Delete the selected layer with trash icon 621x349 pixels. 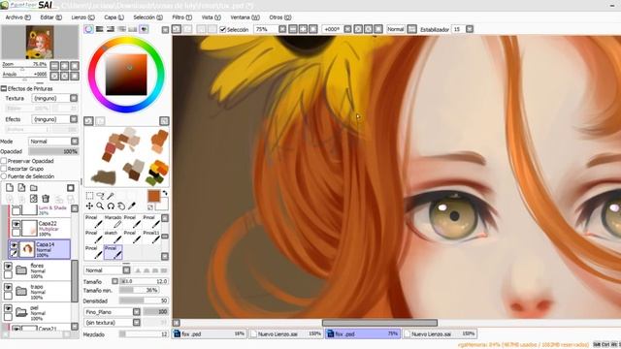(x=46, y=198)
